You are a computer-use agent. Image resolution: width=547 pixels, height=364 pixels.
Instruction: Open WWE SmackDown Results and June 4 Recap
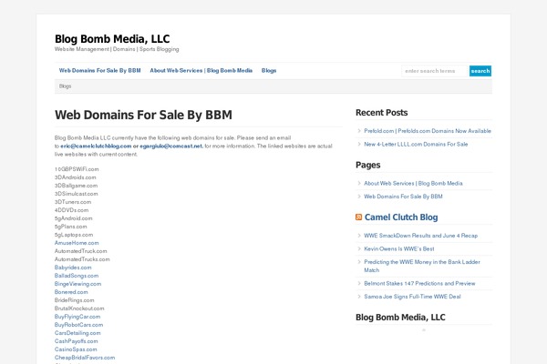point(420,236)
